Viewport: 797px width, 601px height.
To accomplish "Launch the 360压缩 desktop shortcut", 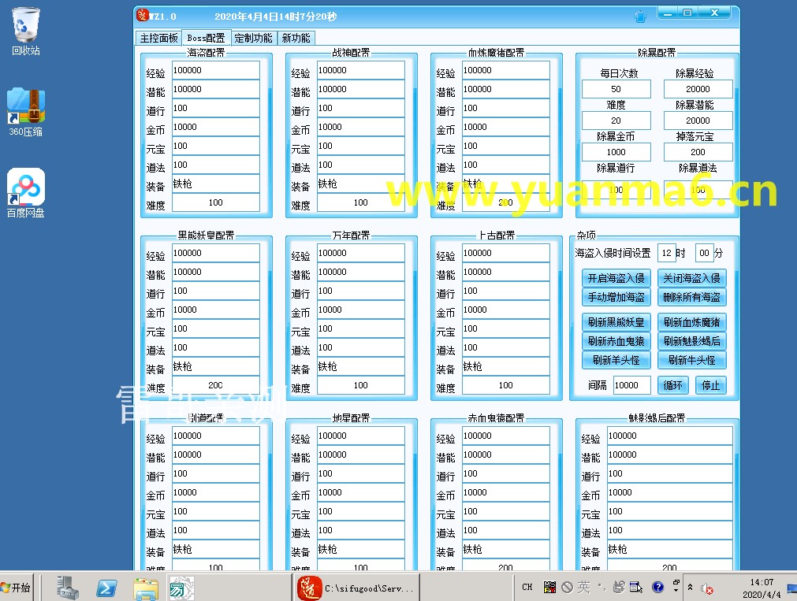I will 26,110.
